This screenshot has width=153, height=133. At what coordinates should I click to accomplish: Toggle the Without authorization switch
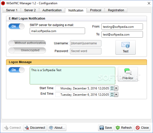[27, 43]
